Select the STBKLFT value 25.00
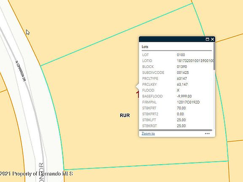Screen dimensions: 243x182 [181, 120]
